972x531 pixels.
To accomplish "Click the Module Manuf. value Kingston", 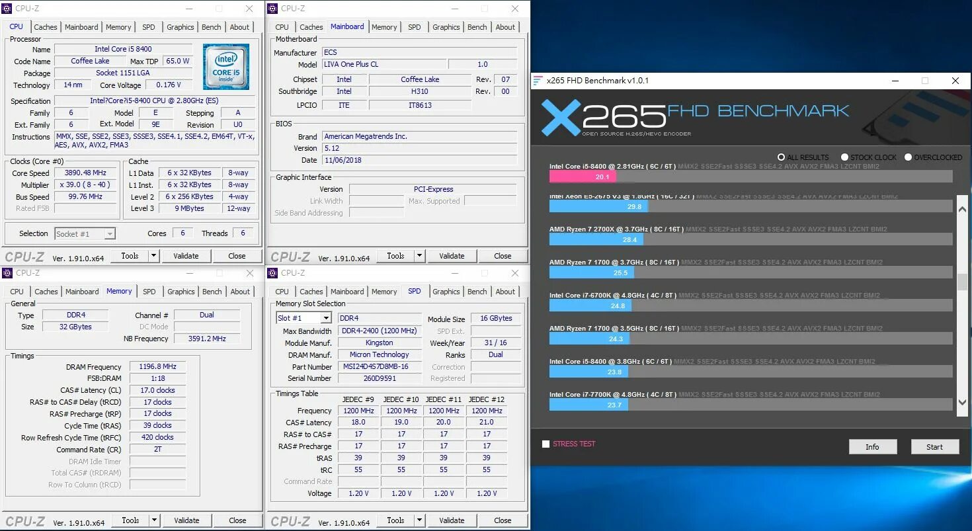I will (x=380, y=343).
